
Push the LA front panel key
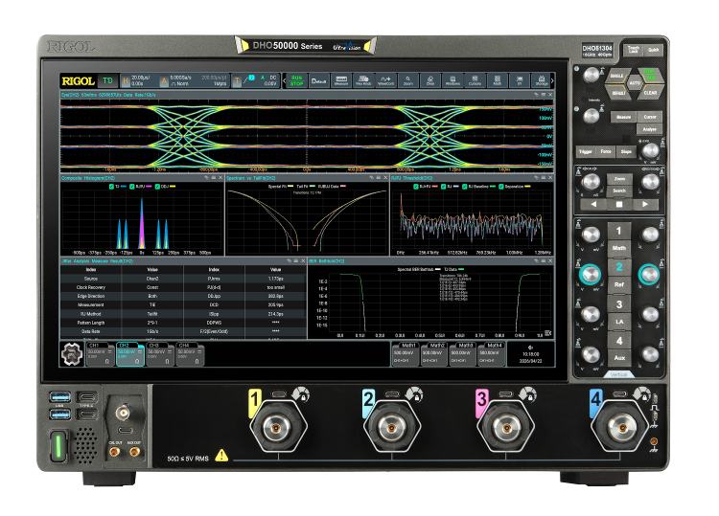[x=619, y=322]
